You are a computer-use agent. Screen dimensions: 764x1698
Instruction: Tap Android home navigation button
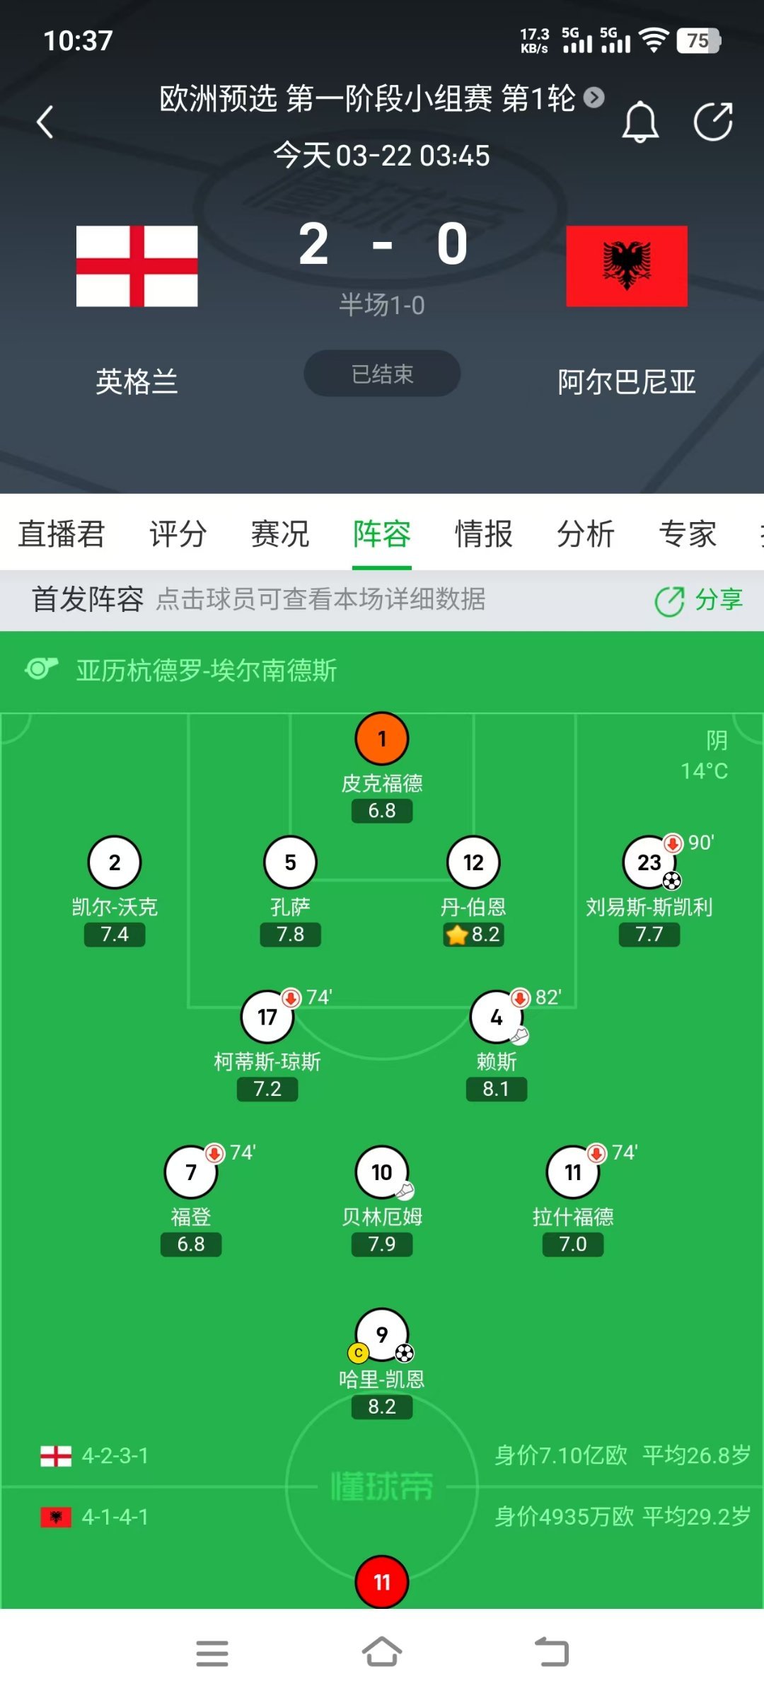(382, 1653)
